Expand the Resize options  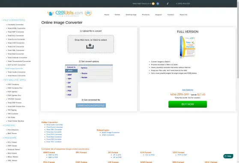[96, 73]
